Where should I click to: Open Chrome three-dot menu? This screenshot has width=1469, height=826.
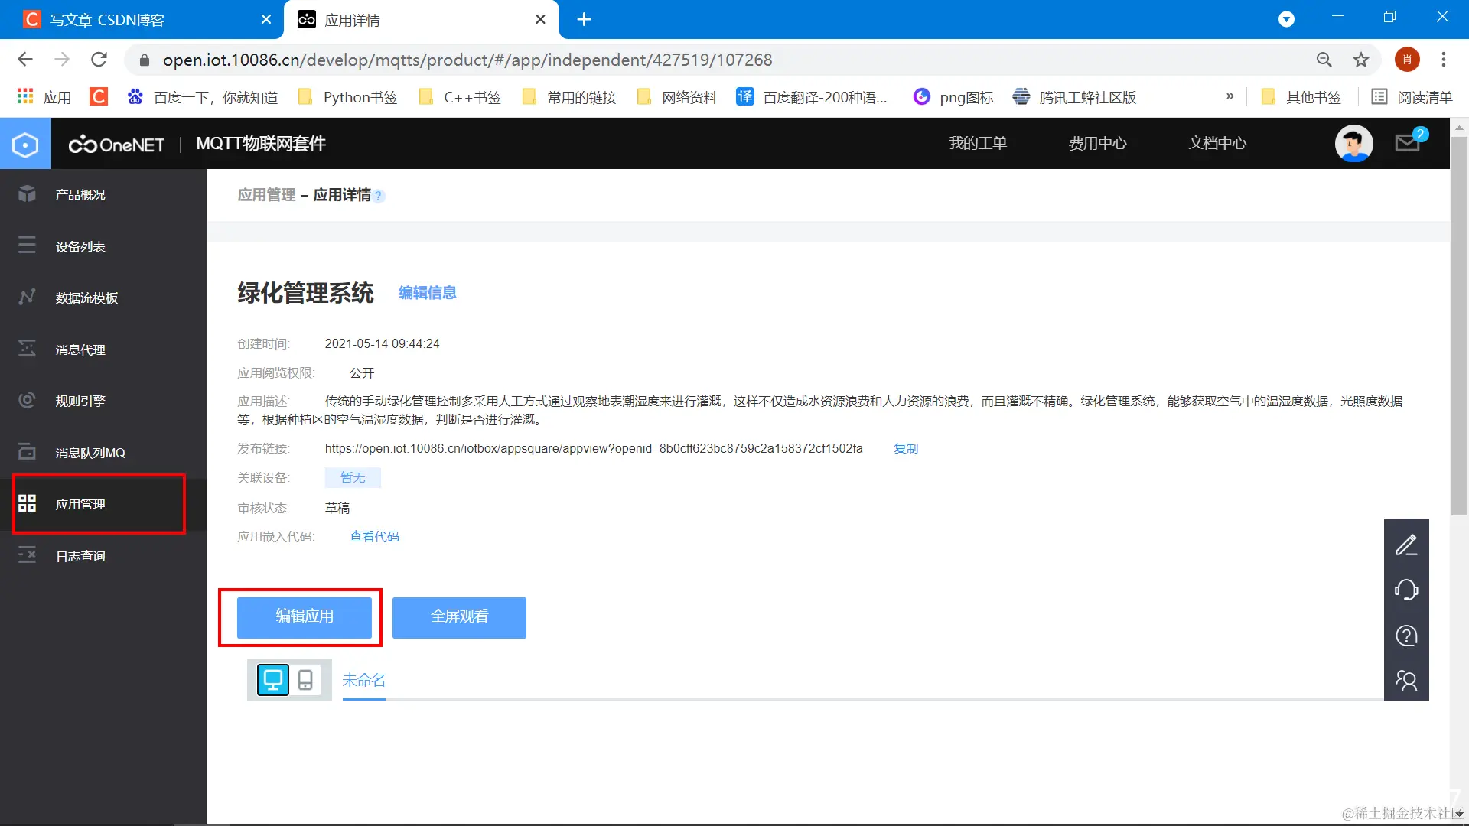click(1444, 60)
